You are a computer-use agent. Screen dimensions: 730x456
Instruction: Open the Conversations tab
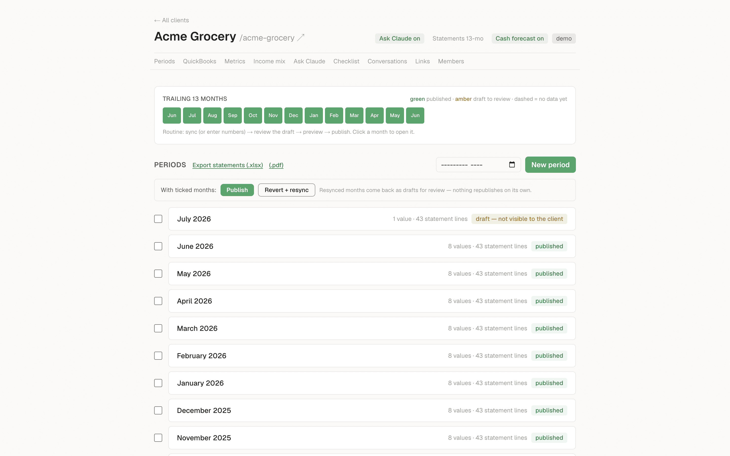coord(387,61)
